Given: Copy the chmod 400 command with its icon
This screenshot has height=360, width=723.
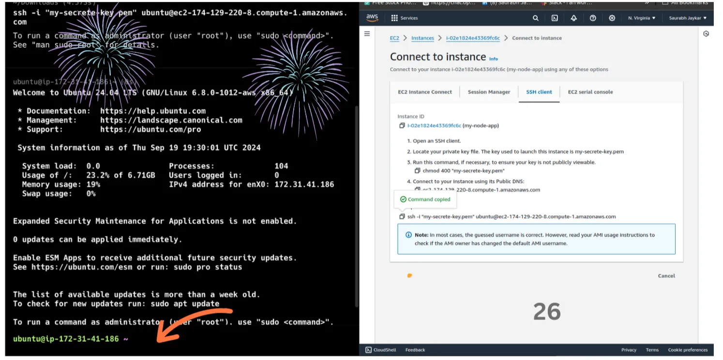Looking at the screenshot, I should 417,171.
